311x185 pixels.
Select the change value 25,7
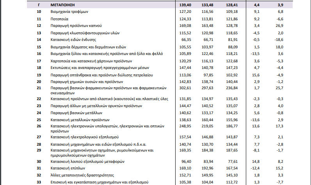pyautogui.click(x=279, y=88)
